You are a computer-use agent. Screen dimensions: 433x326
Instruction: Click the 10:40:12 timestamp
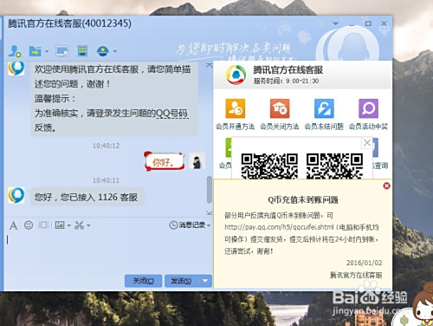click(x=106, y=146)
